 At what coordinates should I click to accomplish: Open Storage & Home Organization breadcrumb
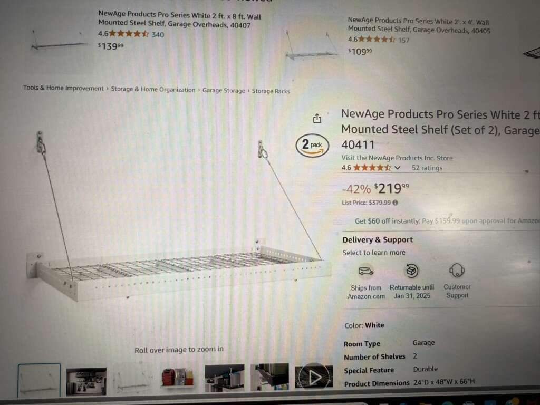click(x=153, y=89)
